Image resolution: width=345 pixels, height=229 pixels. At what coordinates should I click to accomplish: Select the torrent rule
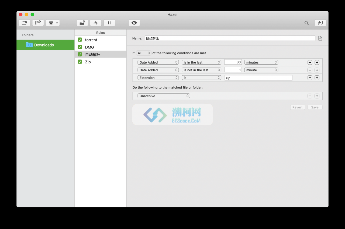[x=100, y=40]
